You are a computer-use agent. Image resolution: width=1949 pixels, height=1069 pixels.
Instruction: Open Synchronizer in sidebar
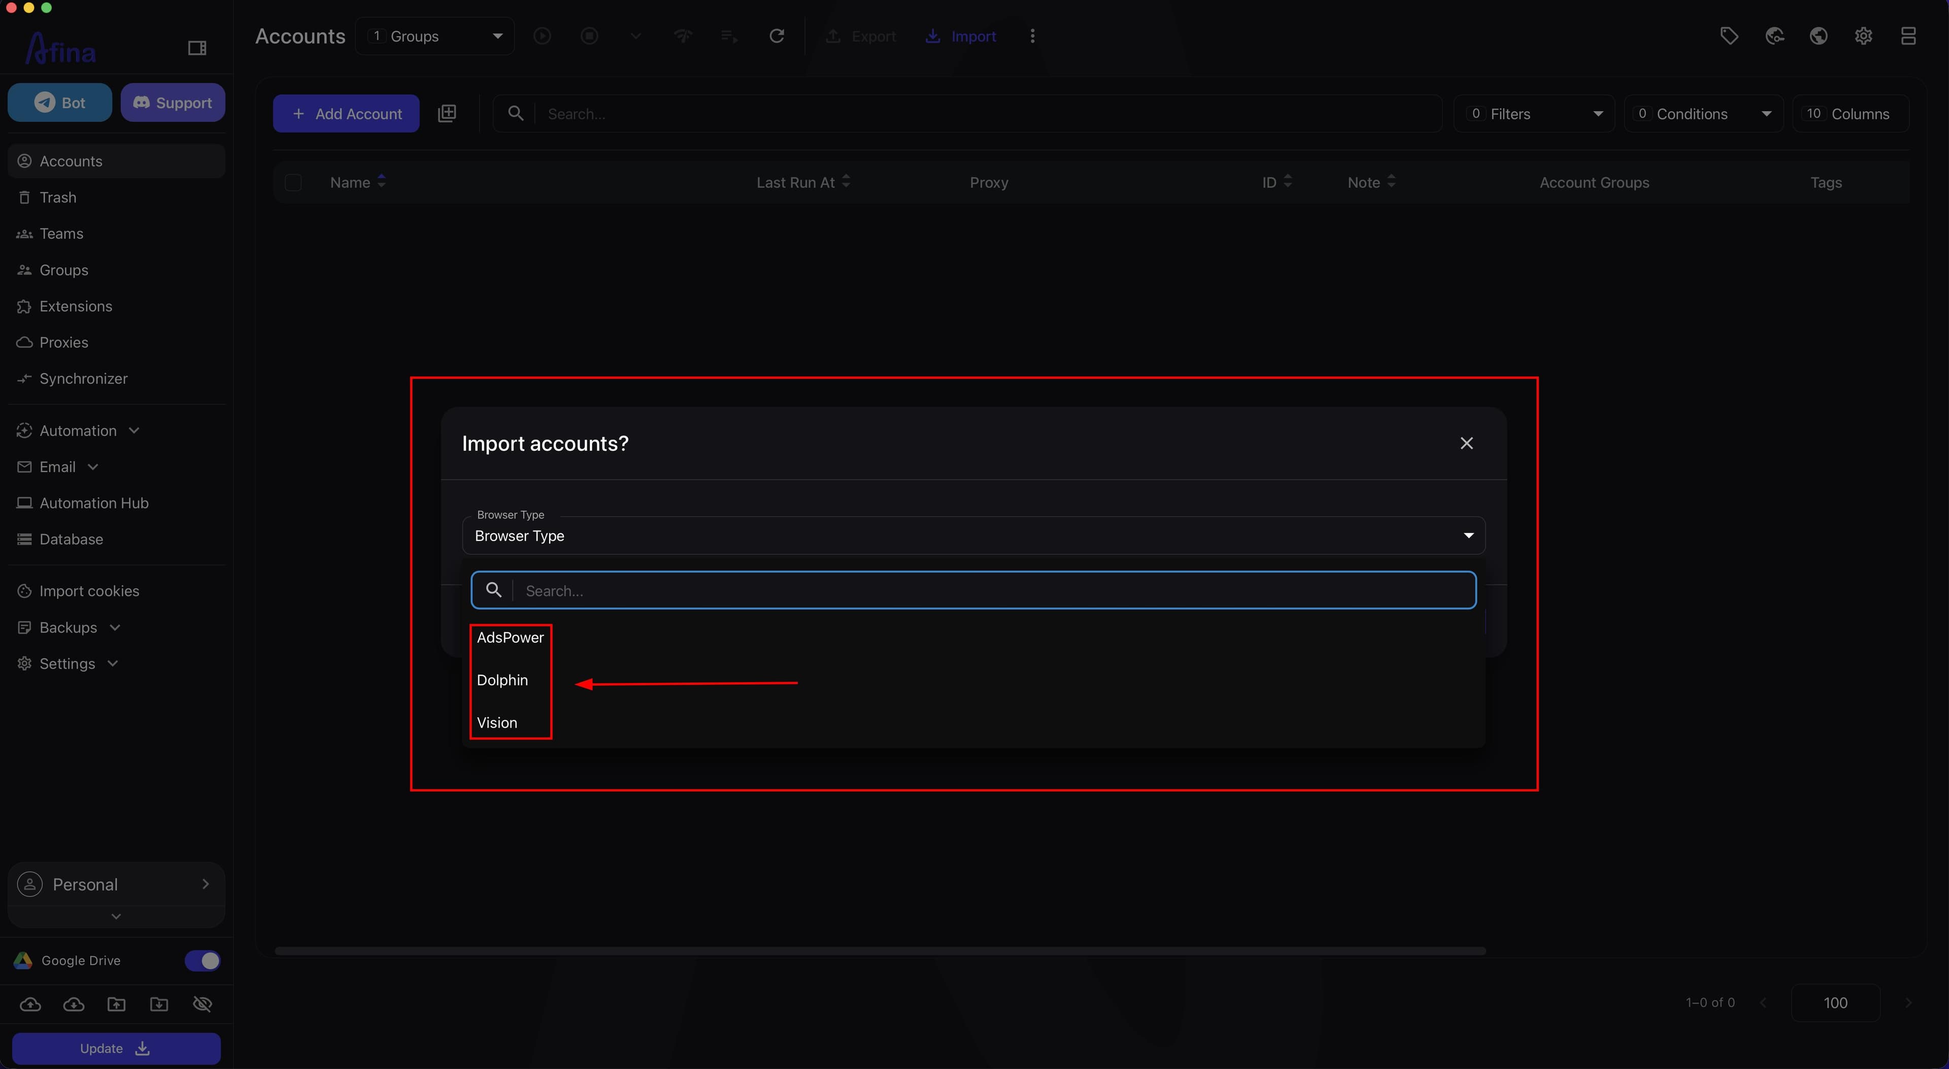point(117,379)
